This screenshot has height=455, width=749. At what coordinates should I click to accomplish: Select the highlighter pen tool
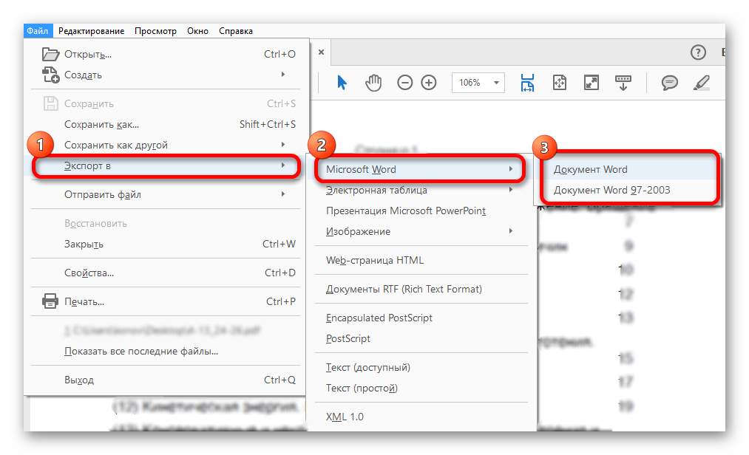click(701, 83)
